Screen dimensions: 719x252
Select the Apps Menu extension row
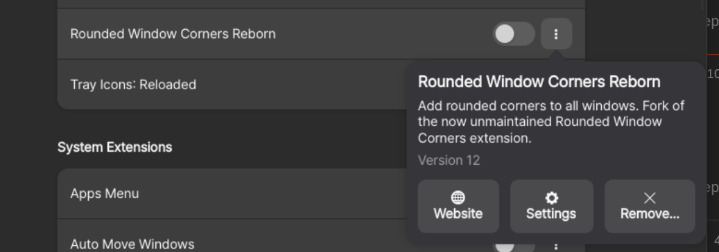232,194
